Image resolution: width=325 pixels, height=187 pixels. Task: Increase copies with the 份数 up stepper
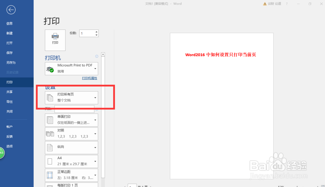point(97,31)
